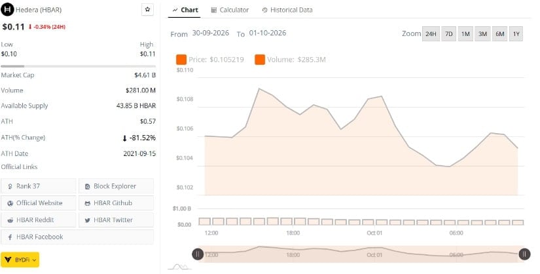540x274 pixels.
Task: Add Hedera to favorites with star icon
Action: tap(147, 10)
